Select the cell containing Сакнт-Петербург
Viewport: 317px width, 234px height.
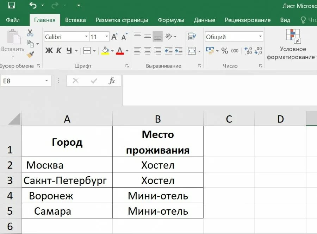(67, 180)
